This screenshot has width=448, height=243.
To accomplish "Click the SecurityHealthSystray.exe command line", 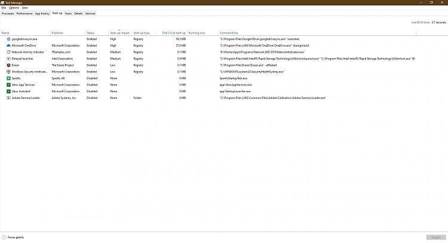I will pyautogui.click(x=251, y=72).
